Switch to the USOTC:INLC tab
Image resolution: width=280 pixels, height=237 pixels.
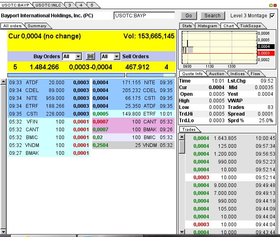tap(48, 5)
